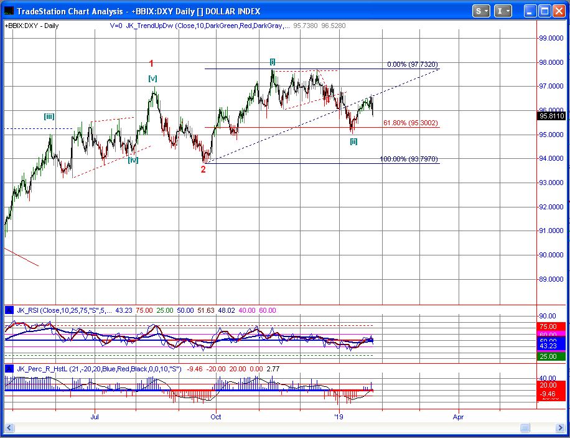Open the I interval-link dropdown in title bar
The image size is (570, 438).
pyautogui.click(x=503, y=11)
